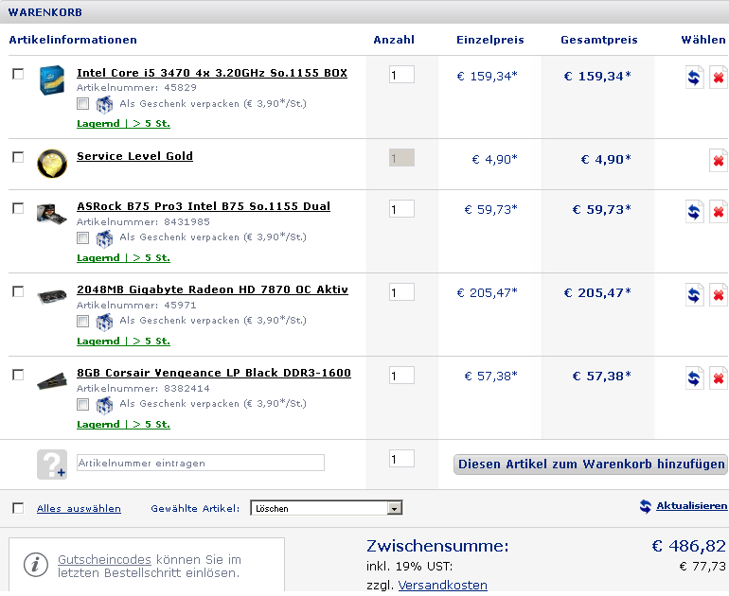Select the Intel Core i5 3470 row checkbox
Viewport: 729px width, 596px height.
[x=18, y=74]
